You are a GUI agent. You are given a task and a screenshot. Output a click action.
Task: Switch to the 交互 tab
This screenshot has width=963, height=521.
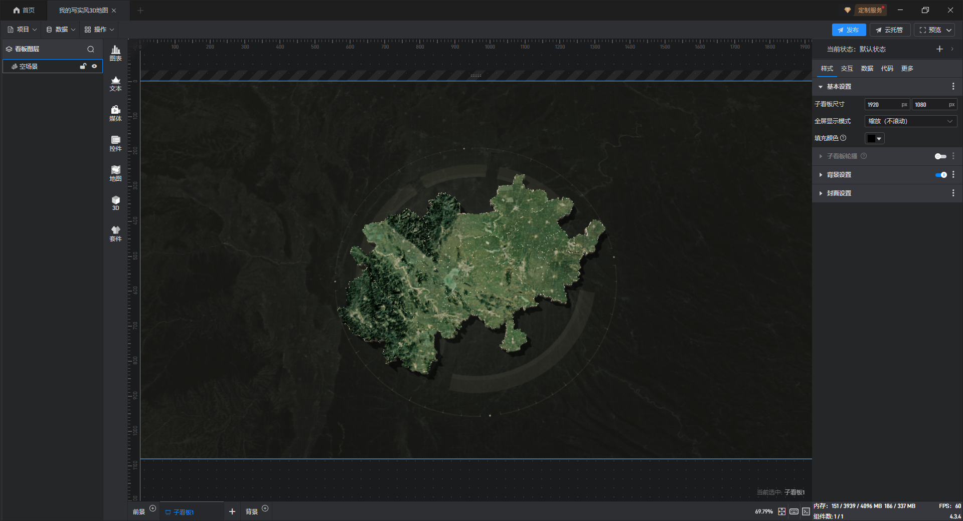click(847, 69)
